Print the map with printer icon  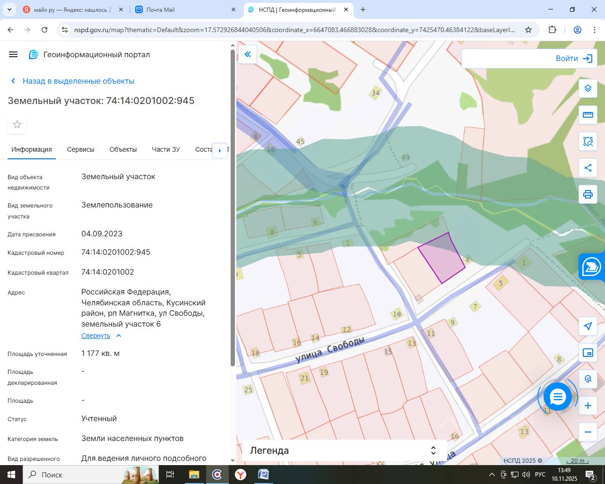click(588, 194)
